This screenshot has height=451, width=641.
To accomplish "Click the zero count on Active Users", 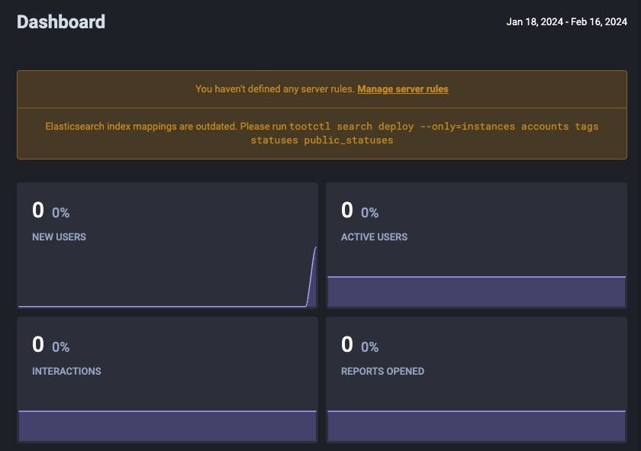I will pyautogui.click(x=346, y=210).
